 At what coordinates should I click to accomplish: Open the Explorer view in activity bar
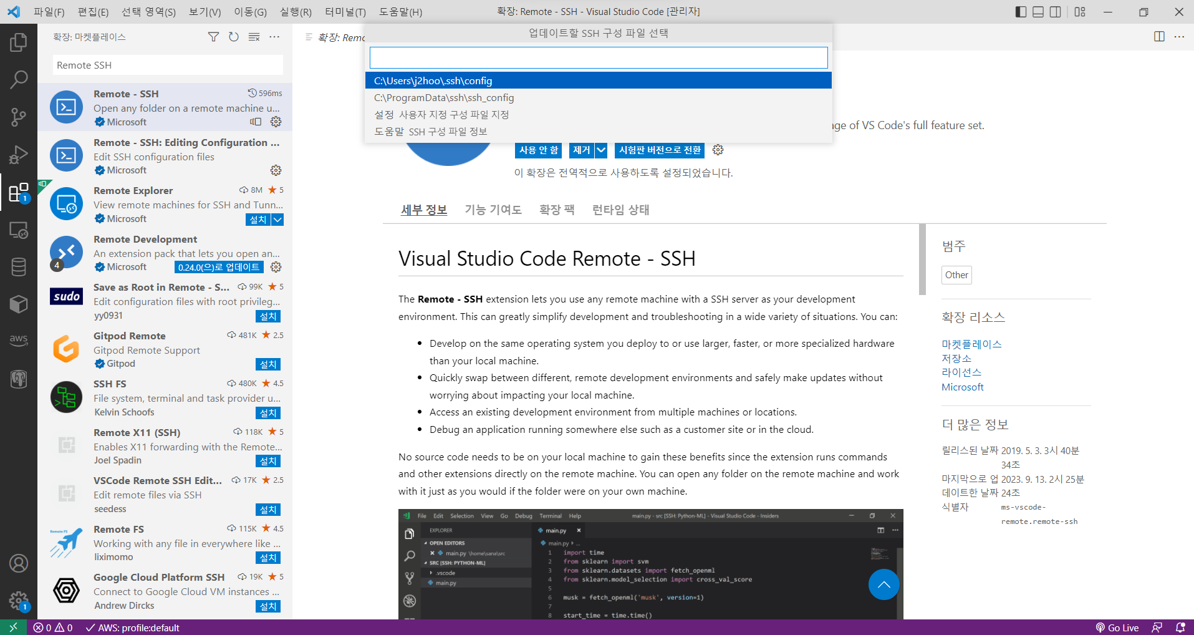click(19, 42)
